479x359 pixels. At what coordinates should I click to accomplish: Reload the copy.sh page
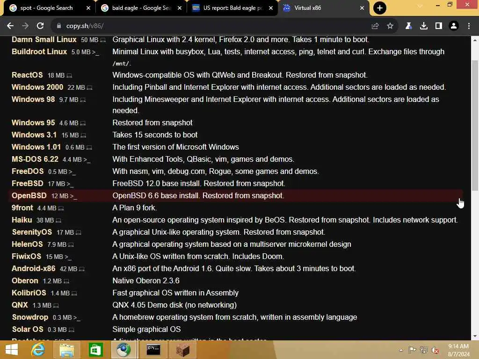pos(40,26)
